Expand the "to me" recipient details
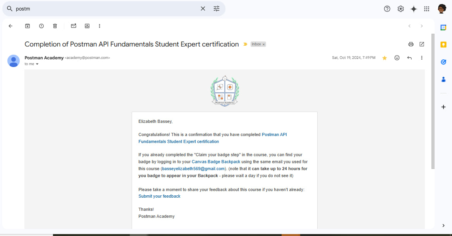This screenshot has width=452, height=236. click(37, 64)
